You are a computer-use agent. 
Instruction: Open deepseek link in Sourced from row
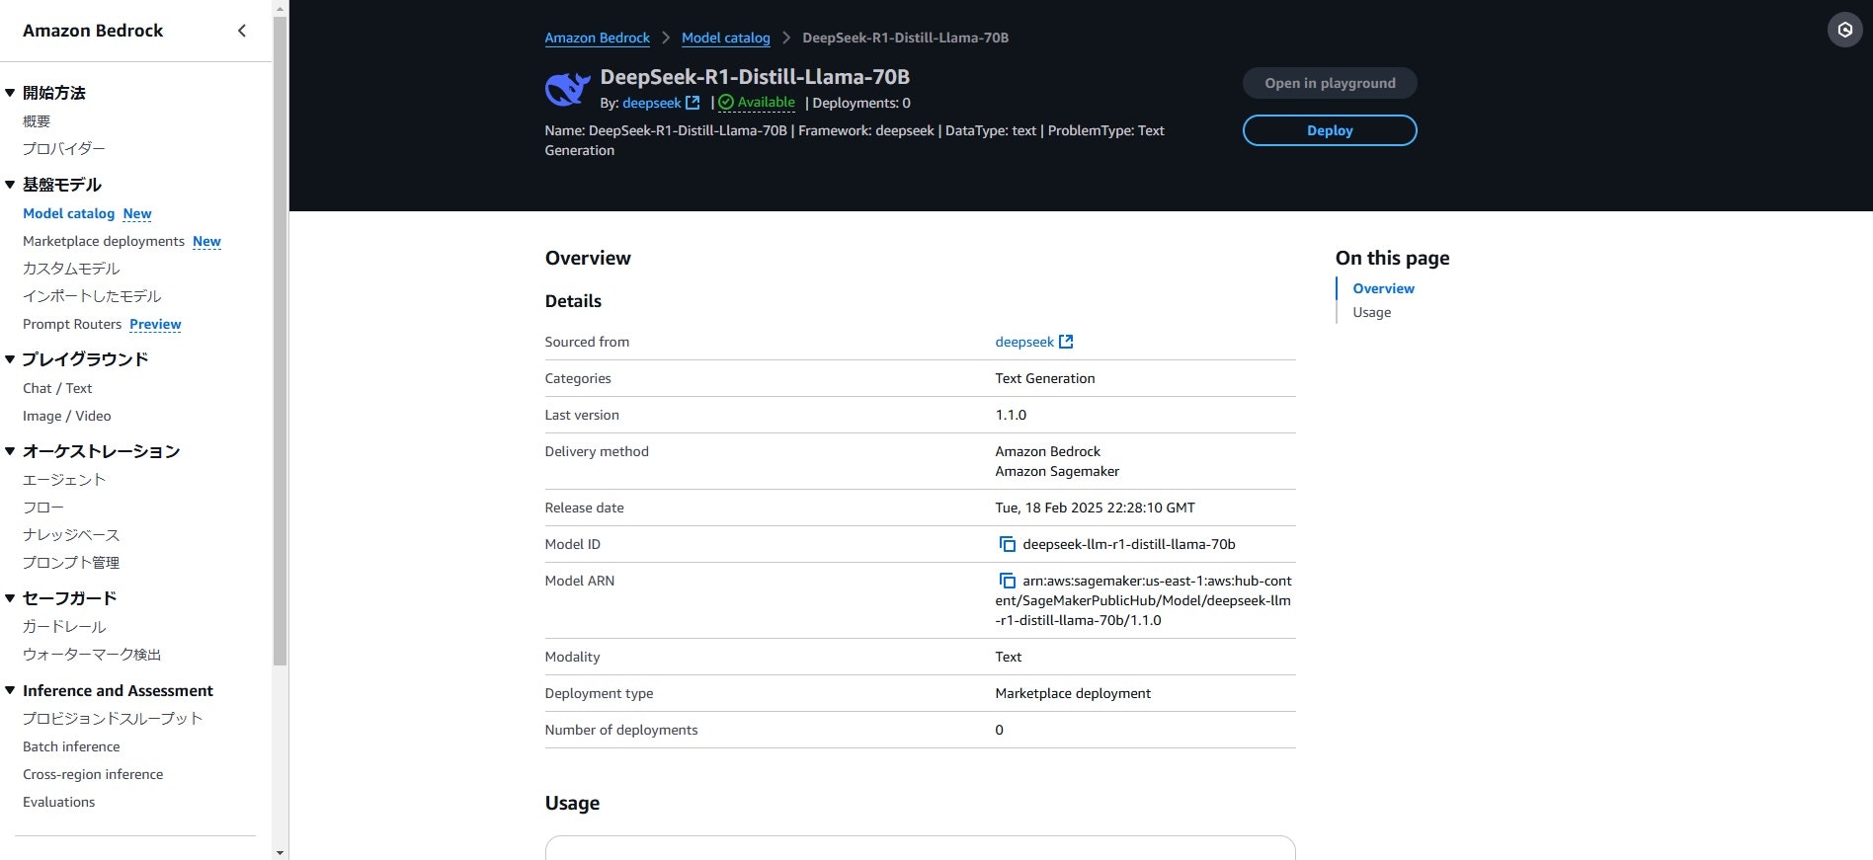(1024, 342)
